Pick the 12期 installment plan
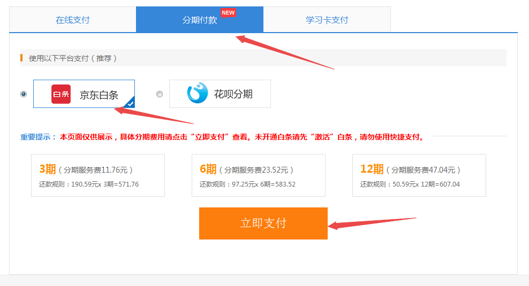This screenshot has height=286, width=529. [419, 175]
